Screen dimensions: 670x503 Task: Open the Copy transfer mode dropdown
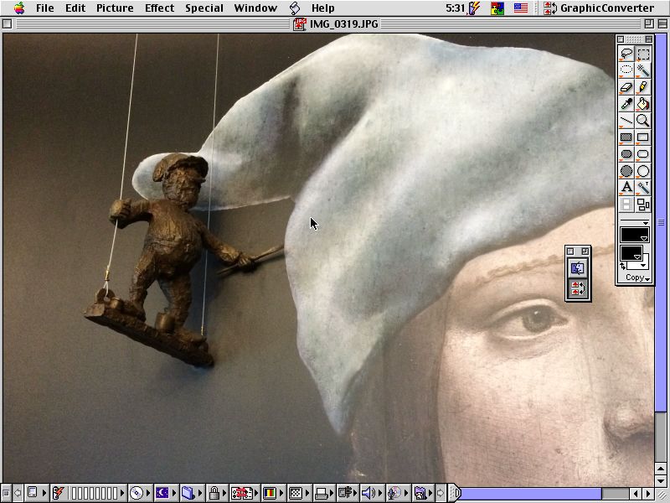tap(637, 277)
